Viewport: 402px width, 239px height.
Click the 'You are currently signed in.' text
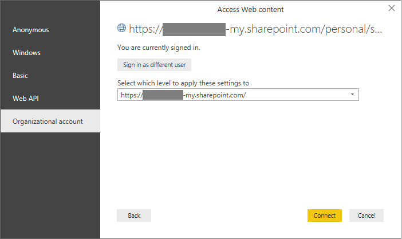[159, 48]
